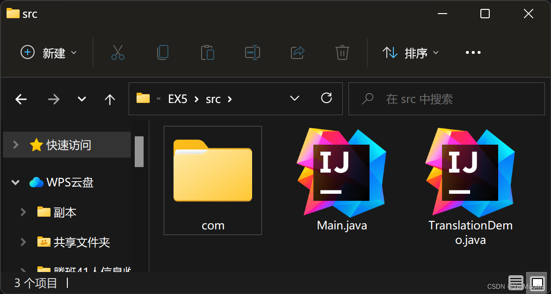Show hidden breadcrumb path chevrons

click(159, 98)
